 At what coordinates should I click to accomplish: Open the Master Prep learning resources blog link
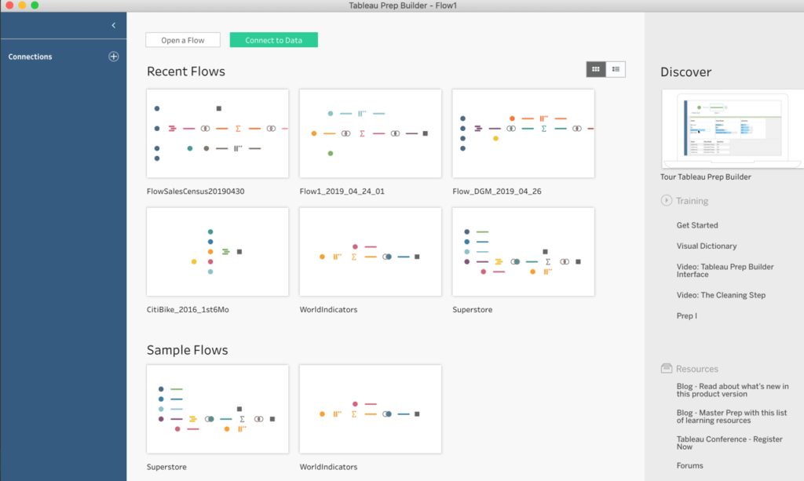click(731, 417)
